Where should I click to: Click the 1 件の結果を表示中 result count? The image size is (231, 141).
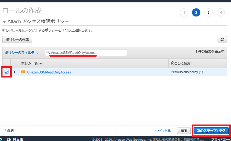210,51
